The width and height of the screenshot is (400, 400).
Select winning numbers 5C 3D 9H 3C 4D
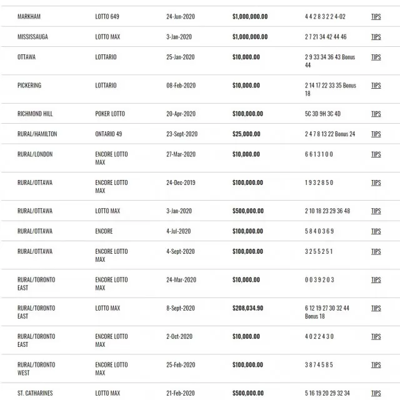tap(322, 114)
